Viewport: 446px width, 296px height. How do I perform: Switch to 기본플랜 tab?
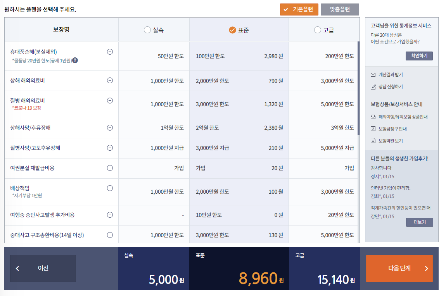point(299,9)
